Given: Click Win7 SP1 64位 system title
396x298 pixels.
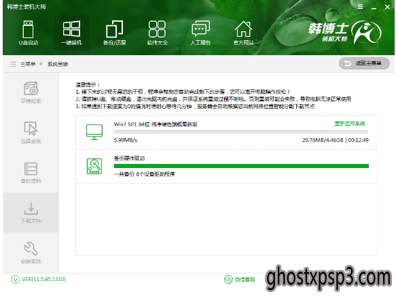Looking at the screenshot, I should (x=156, y=125).
